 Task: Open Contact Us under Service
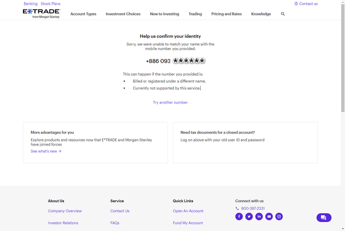120,211
